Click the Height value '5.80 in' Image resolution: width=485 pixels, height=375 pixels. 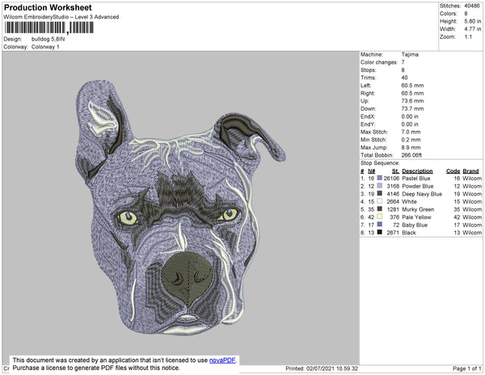[x=472, y=21]
